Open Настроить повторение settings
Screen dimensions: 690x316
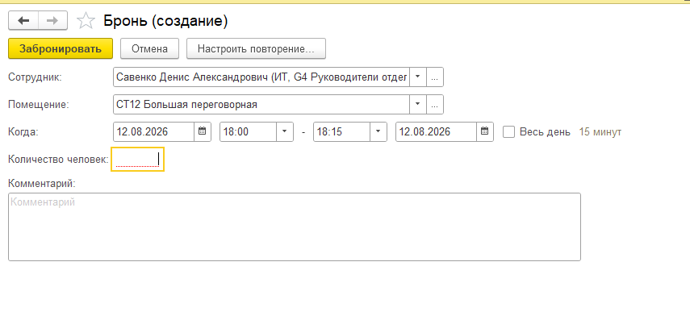pos(256,49)
